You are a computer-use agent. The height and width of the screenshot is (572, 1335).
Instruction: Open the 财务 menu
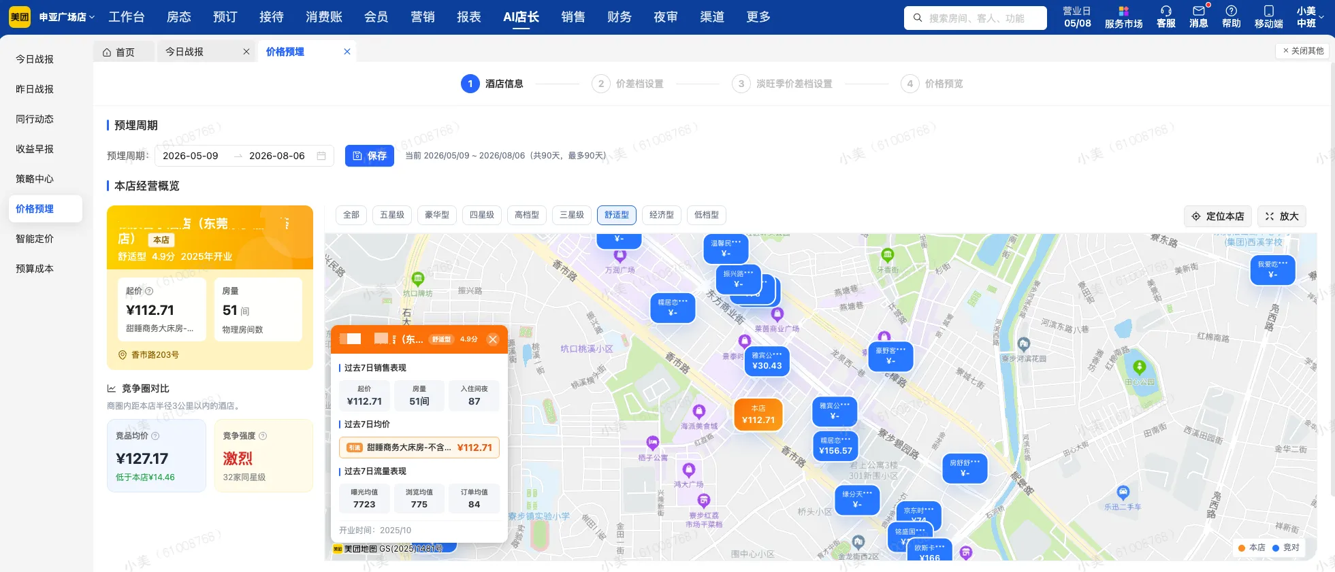620,17
